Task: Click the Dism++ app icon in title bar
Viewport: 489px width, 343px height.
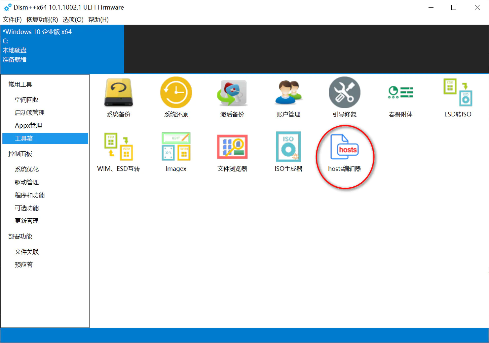Action: tap(8, 7)
